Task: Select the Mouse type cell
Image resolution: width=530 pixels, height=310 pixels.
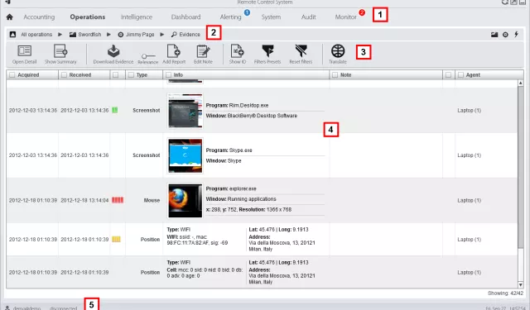Action: [x=152, y=200]
